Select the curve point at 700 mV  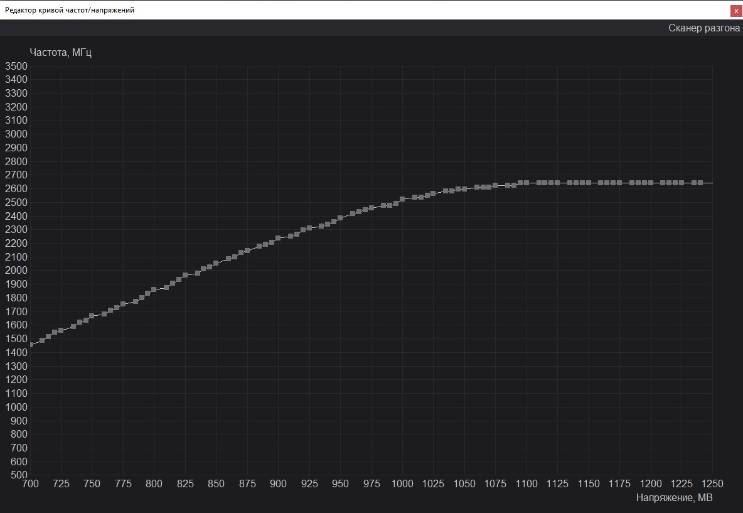tap(31, 345)
